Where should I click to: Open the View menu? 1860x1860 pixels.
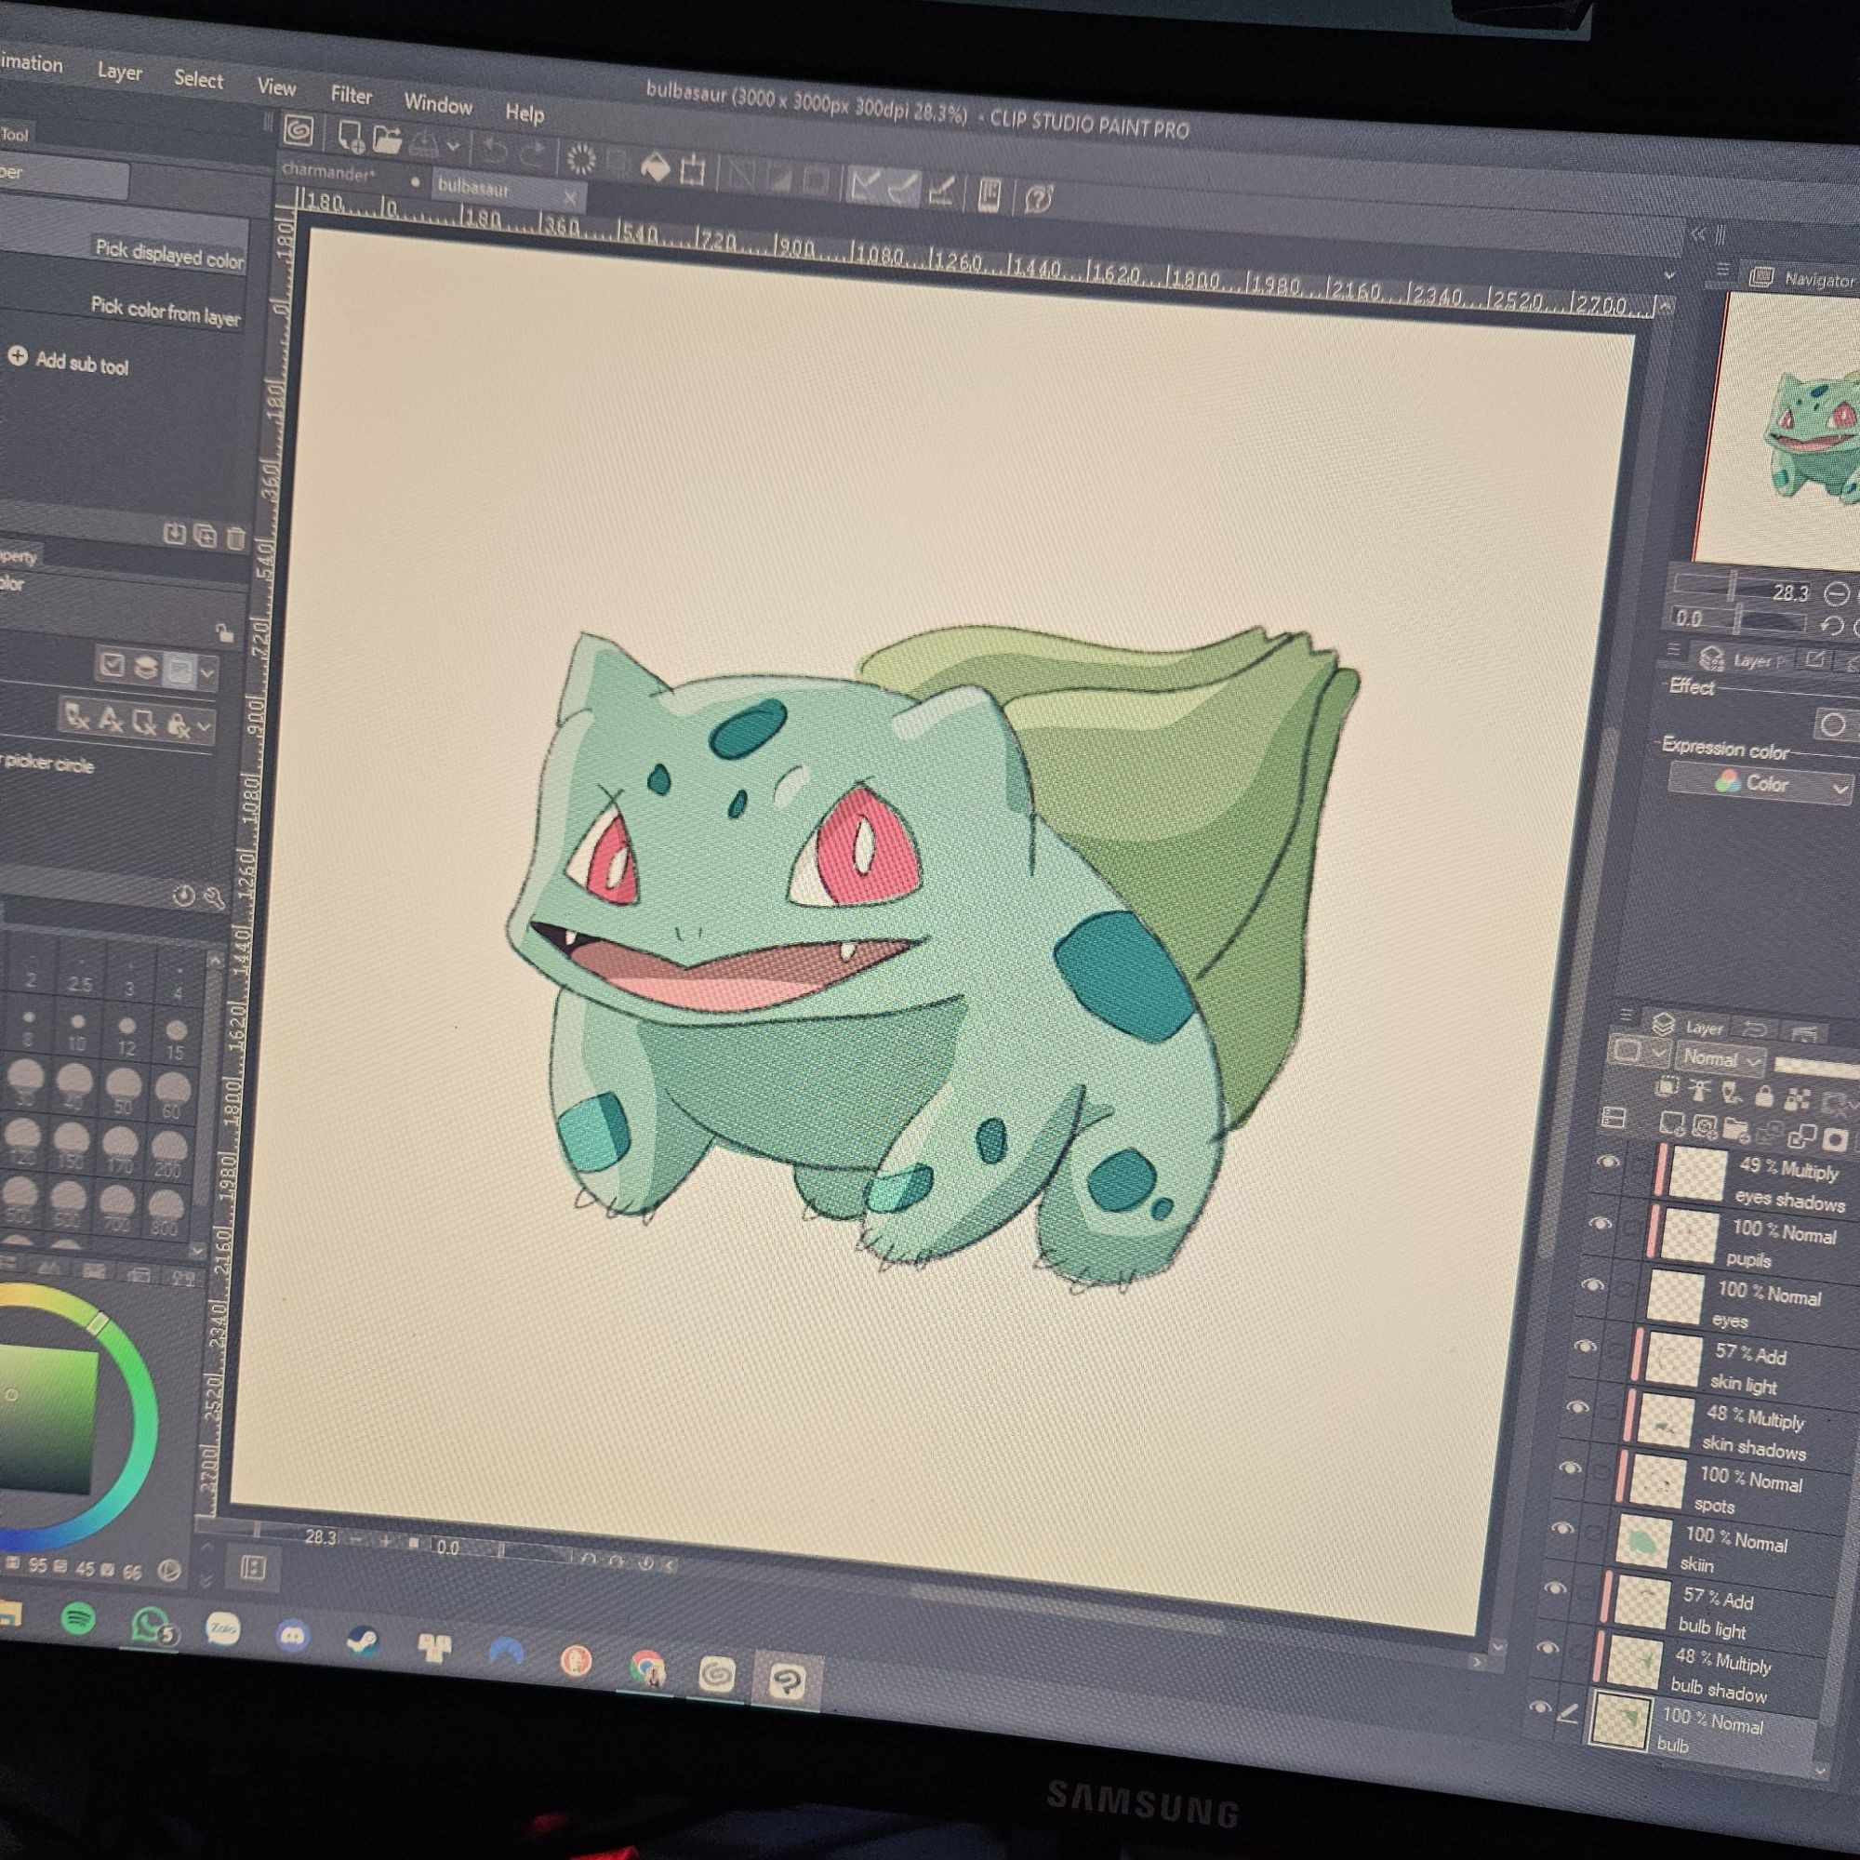click(x=276, y=87)
